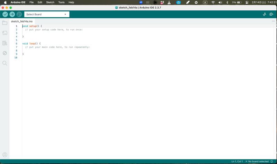Click line number 10 in gutter
Screen dimensions: 277x164
point(16,57)
